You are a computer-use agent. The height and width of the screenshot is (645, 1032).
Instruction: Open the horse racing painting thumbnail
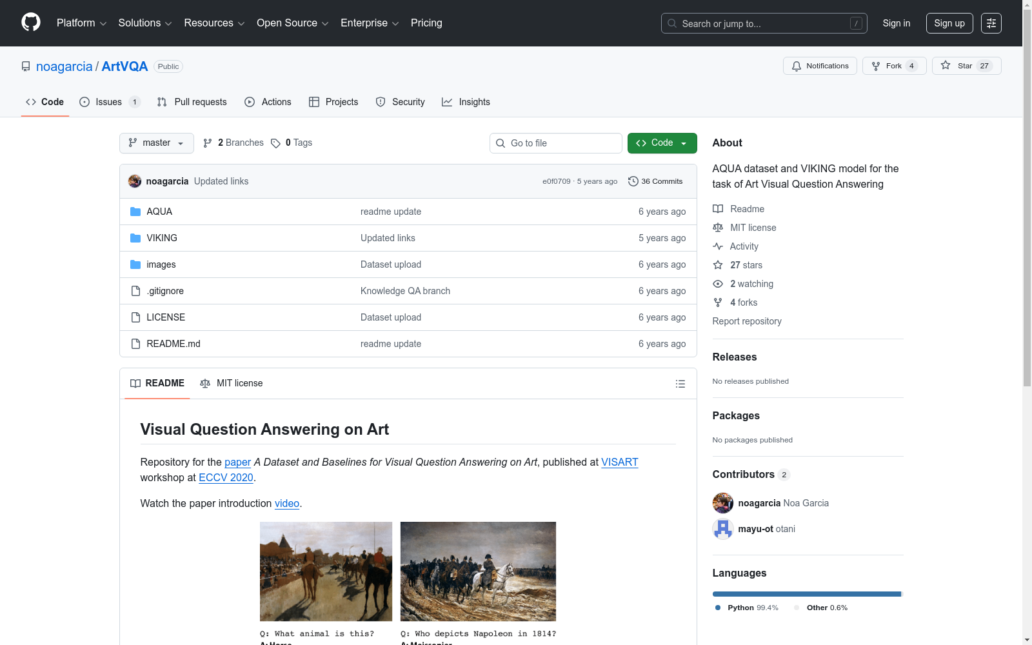click(x=326, y=571)
